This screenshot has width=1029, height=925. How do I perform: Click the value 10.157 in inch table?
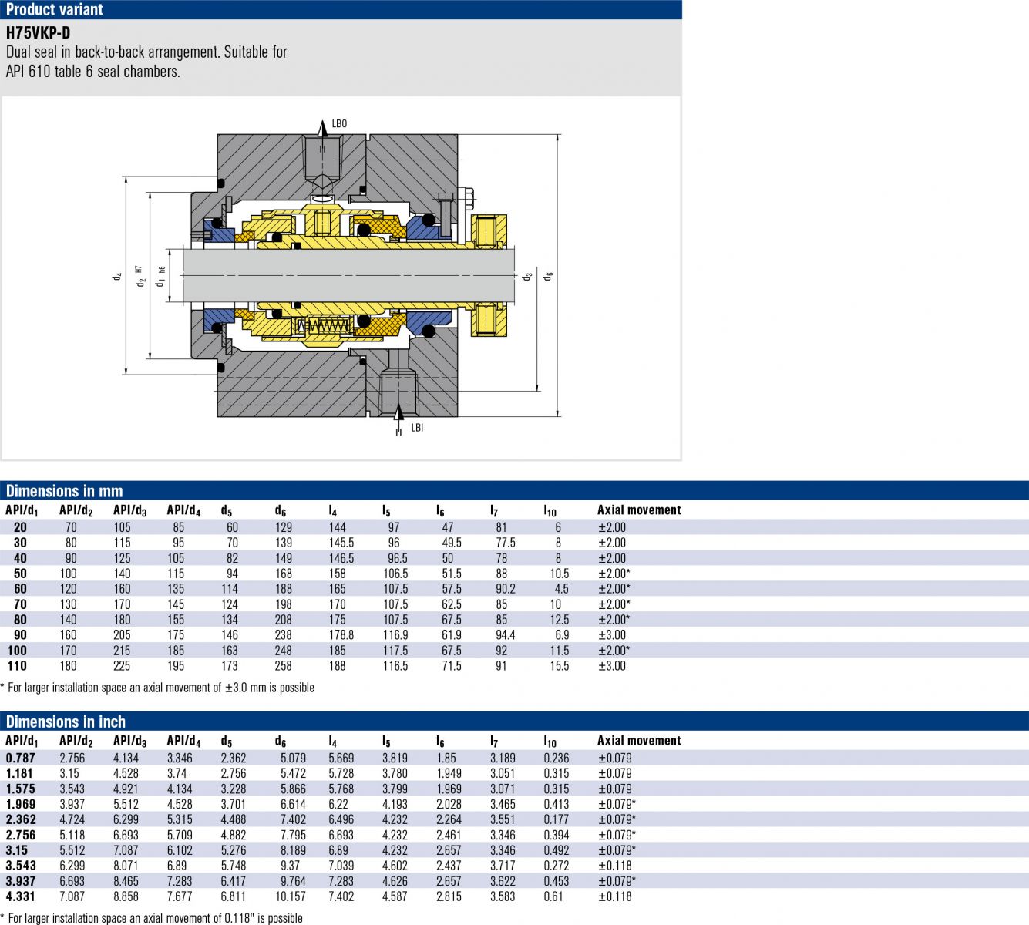click(291, 896)
